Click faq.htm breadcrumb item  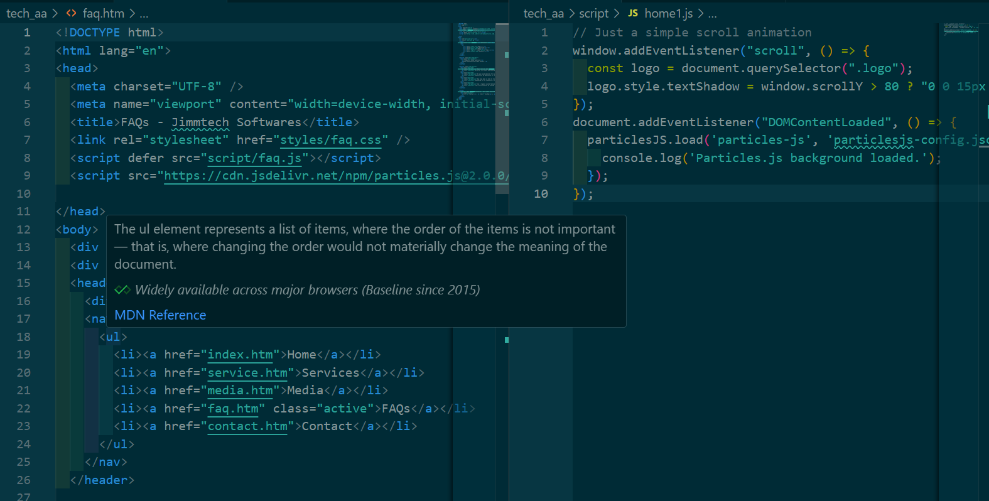tap(104, 13)
